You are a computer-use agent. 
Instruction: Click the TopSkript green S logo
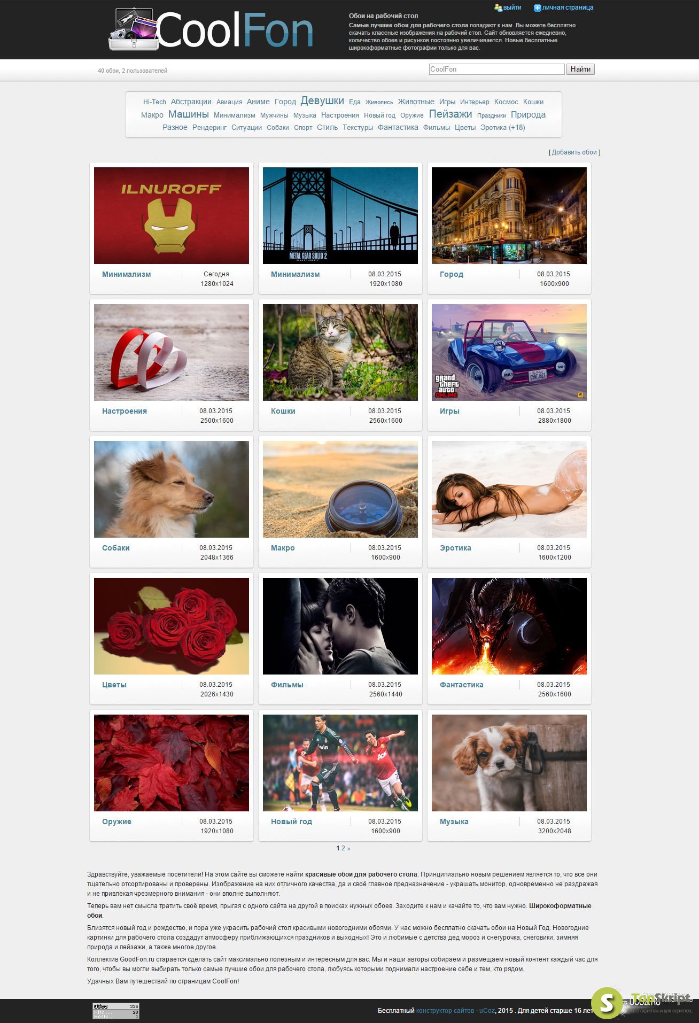point(607,1003)
